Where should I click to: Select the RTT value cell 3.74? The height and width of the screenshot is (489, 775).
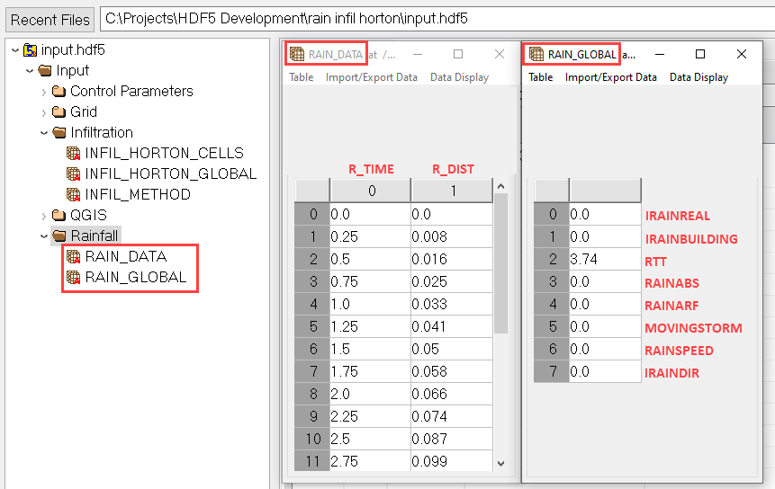(x=605, y=261)
